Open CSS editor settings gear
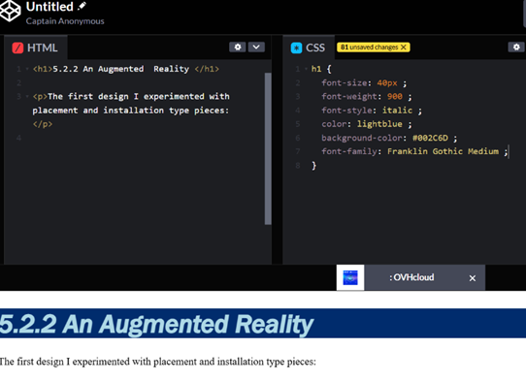The height and width of the screenshot is (381, 526). pyautogui.click(x=516, y=47)
